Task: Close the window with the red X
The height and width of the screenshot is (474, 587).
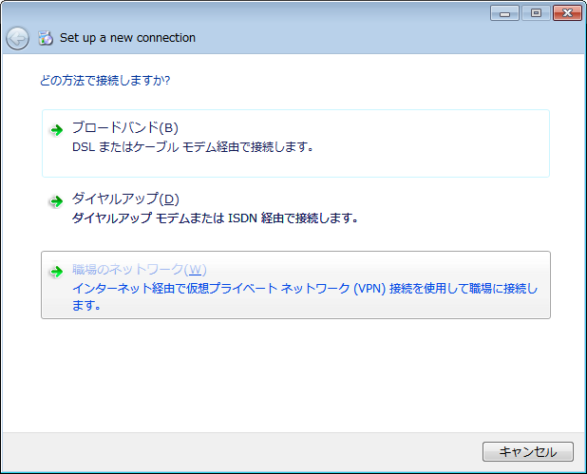Action: coord(567,13)
